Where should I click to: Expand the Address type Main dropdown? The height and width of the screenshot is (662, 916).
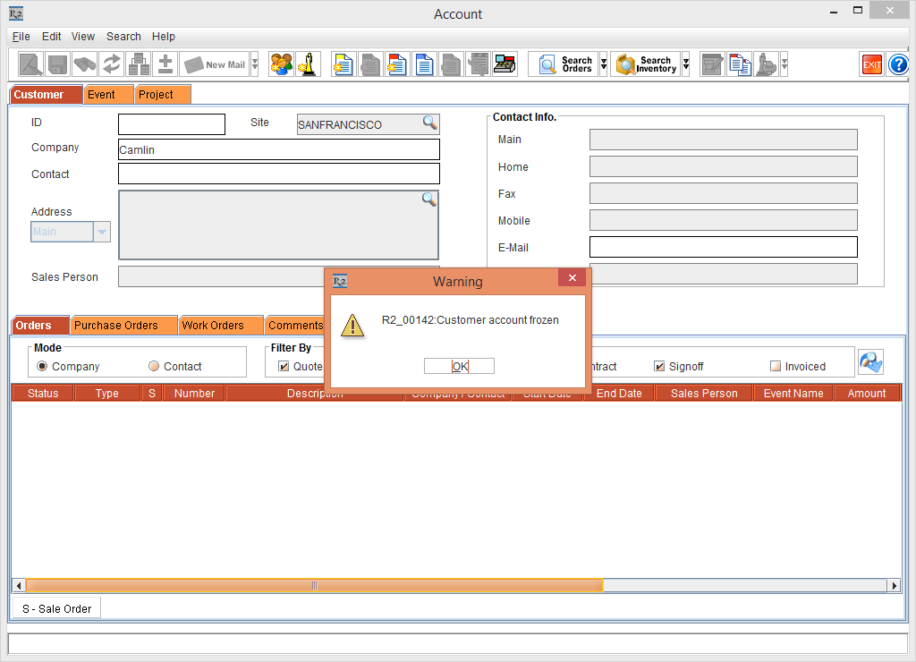point(102,232)
